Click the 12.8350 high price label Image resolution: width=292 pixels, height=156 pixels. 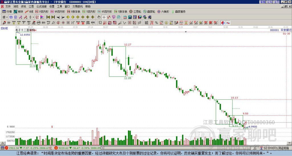(x=25, y=34)
